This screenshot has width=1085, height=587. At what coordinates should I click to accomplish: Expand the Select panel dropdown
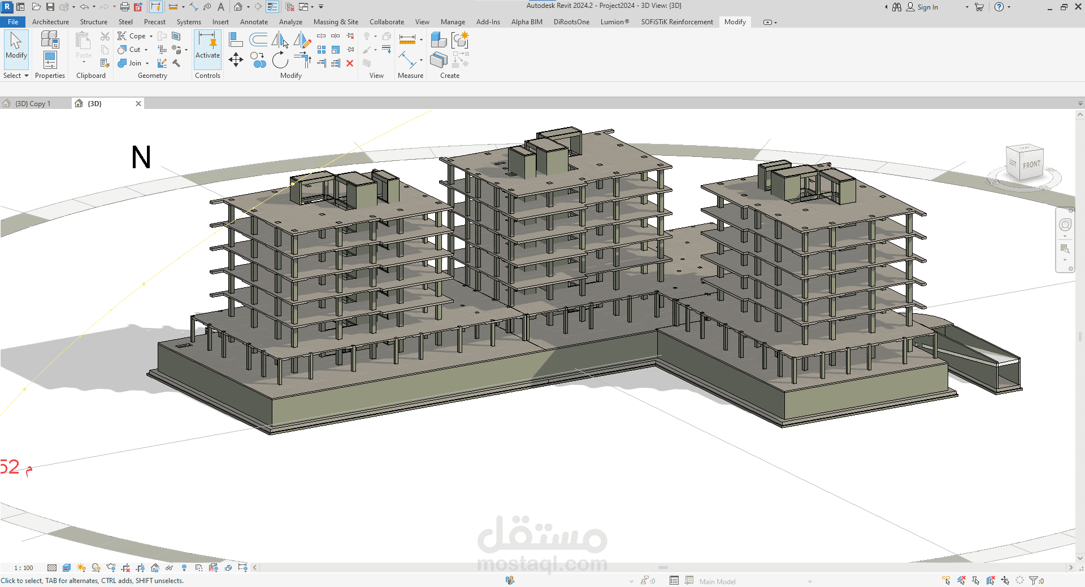(x=16, y=76)
